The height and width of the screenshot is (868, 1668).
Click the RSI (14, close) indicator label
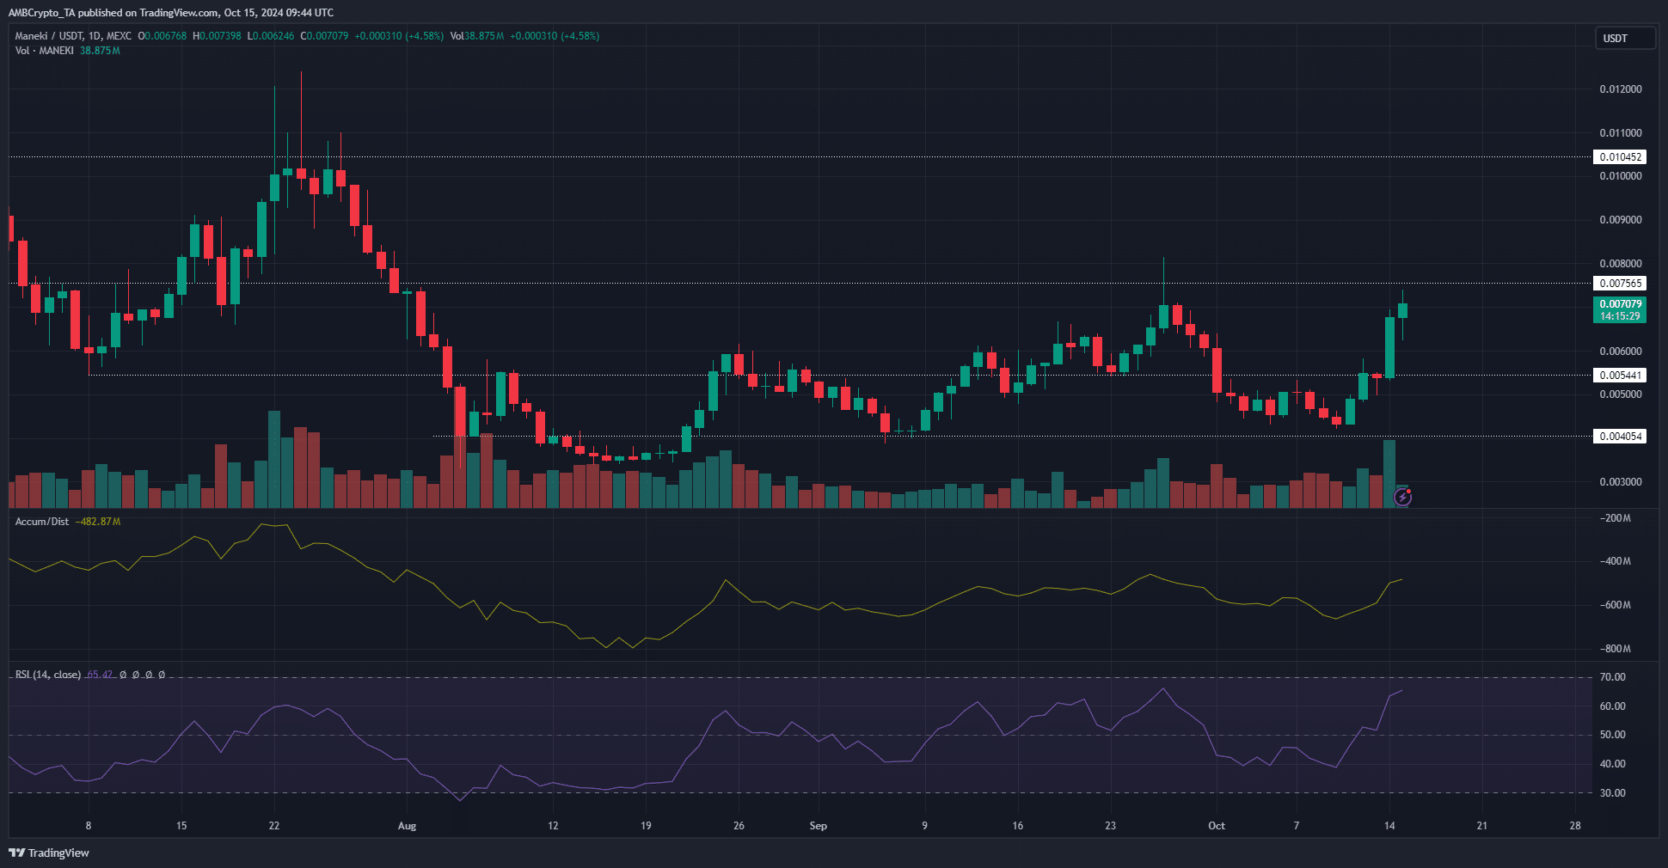[x=48, y=675]
